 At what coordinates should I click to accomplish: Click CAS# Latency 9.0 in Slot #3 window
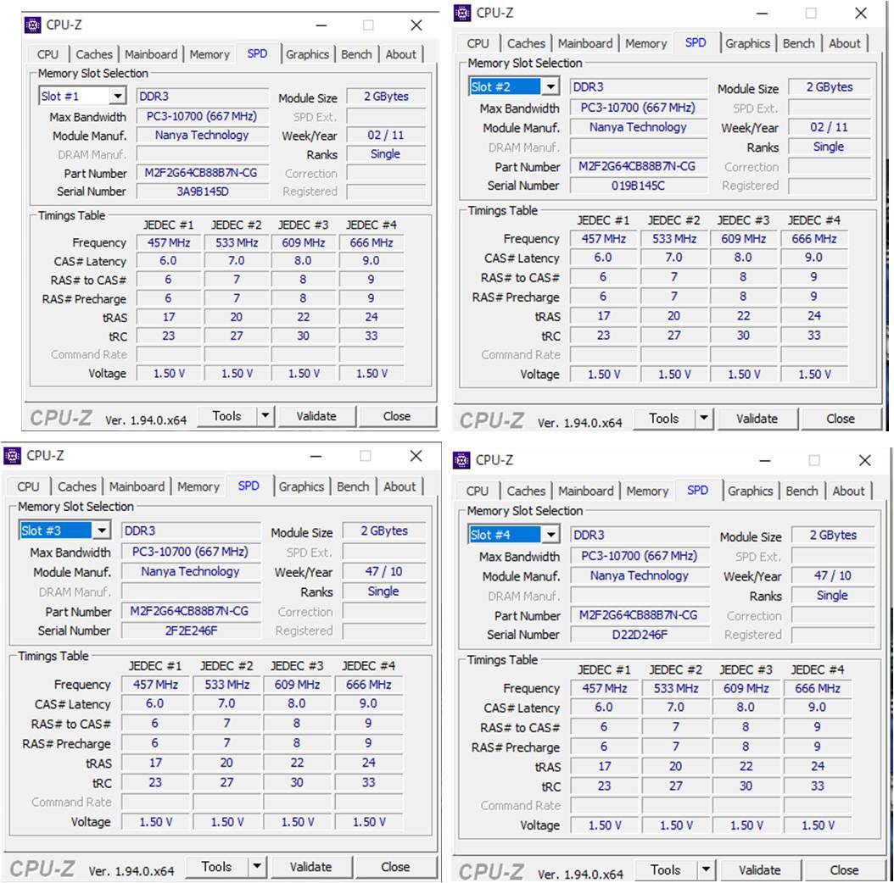coord(368,703)
